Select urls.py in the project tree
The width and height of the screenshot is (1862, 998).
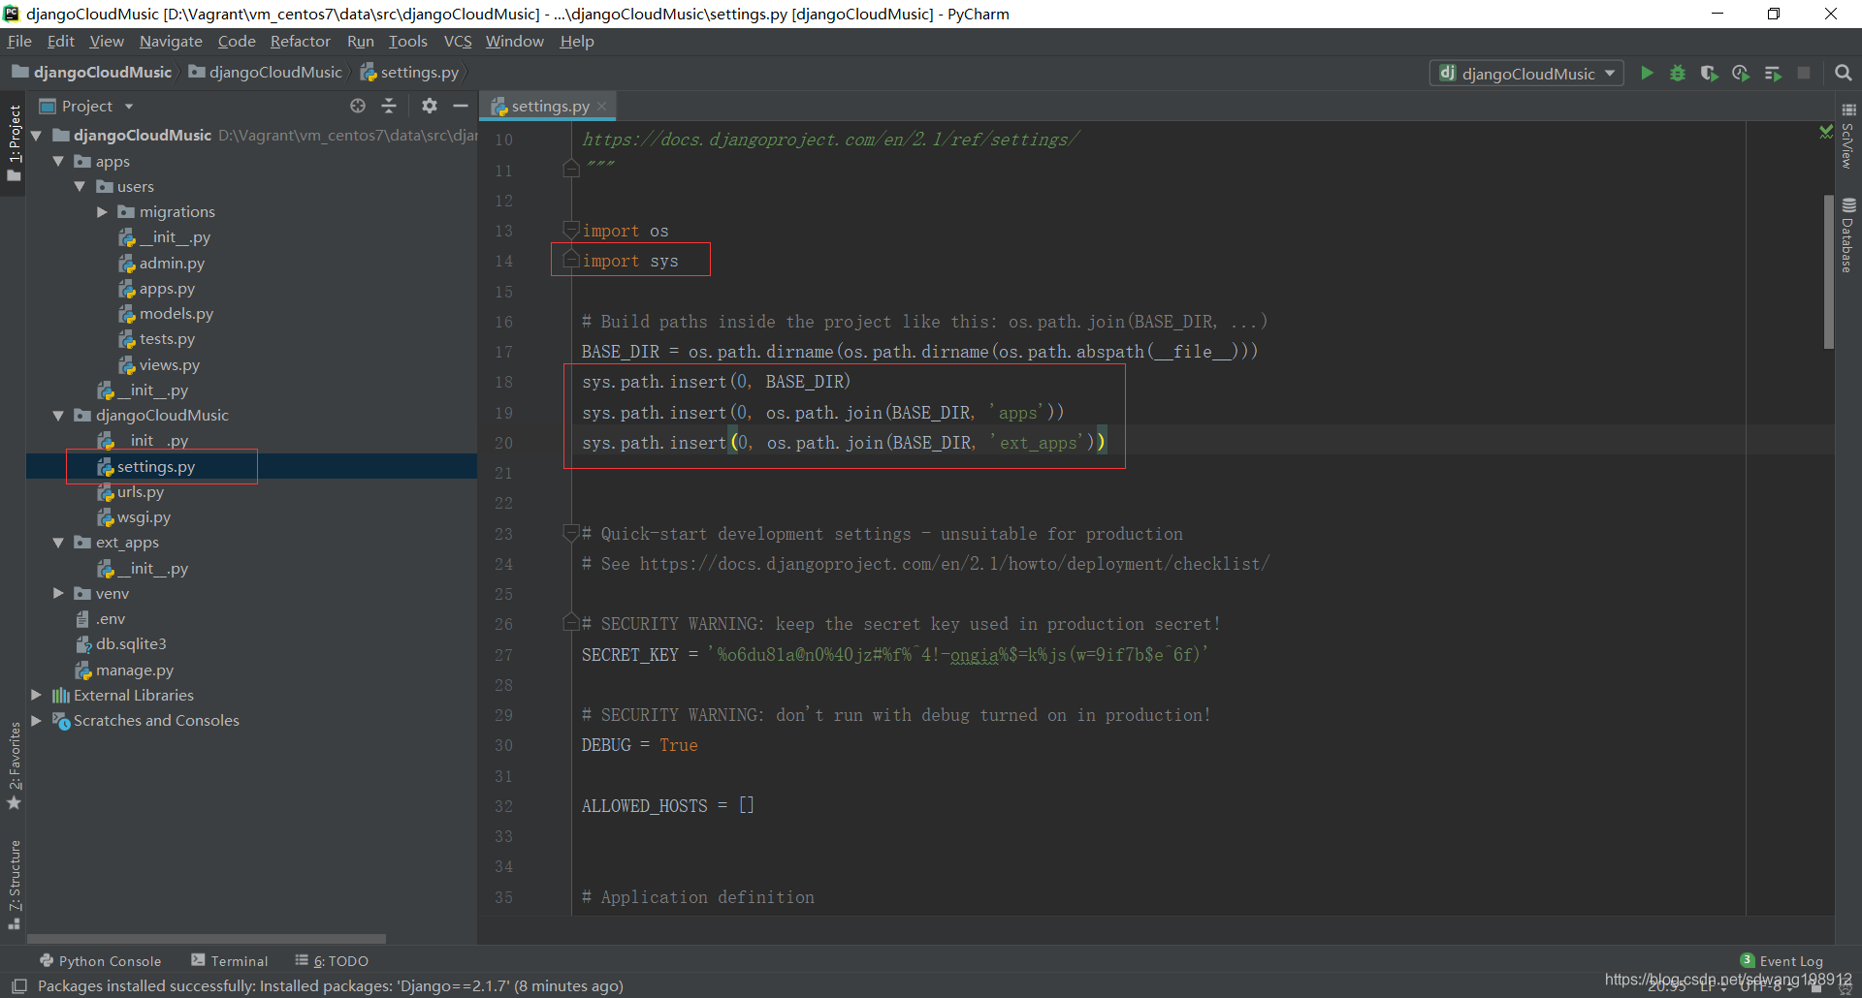tap(141, 491)
